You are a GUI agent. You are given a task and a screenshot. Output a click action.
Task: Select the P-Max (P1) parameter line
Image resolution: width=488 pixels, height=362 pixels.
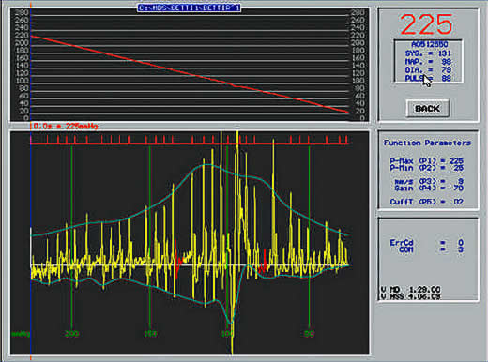[427, 161]
